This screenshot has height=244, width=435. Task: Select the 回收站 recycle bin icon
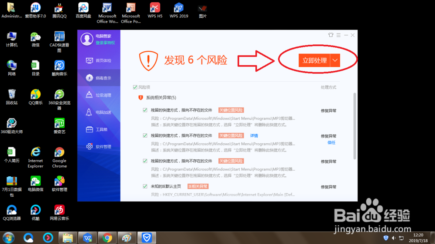(12, 97)
